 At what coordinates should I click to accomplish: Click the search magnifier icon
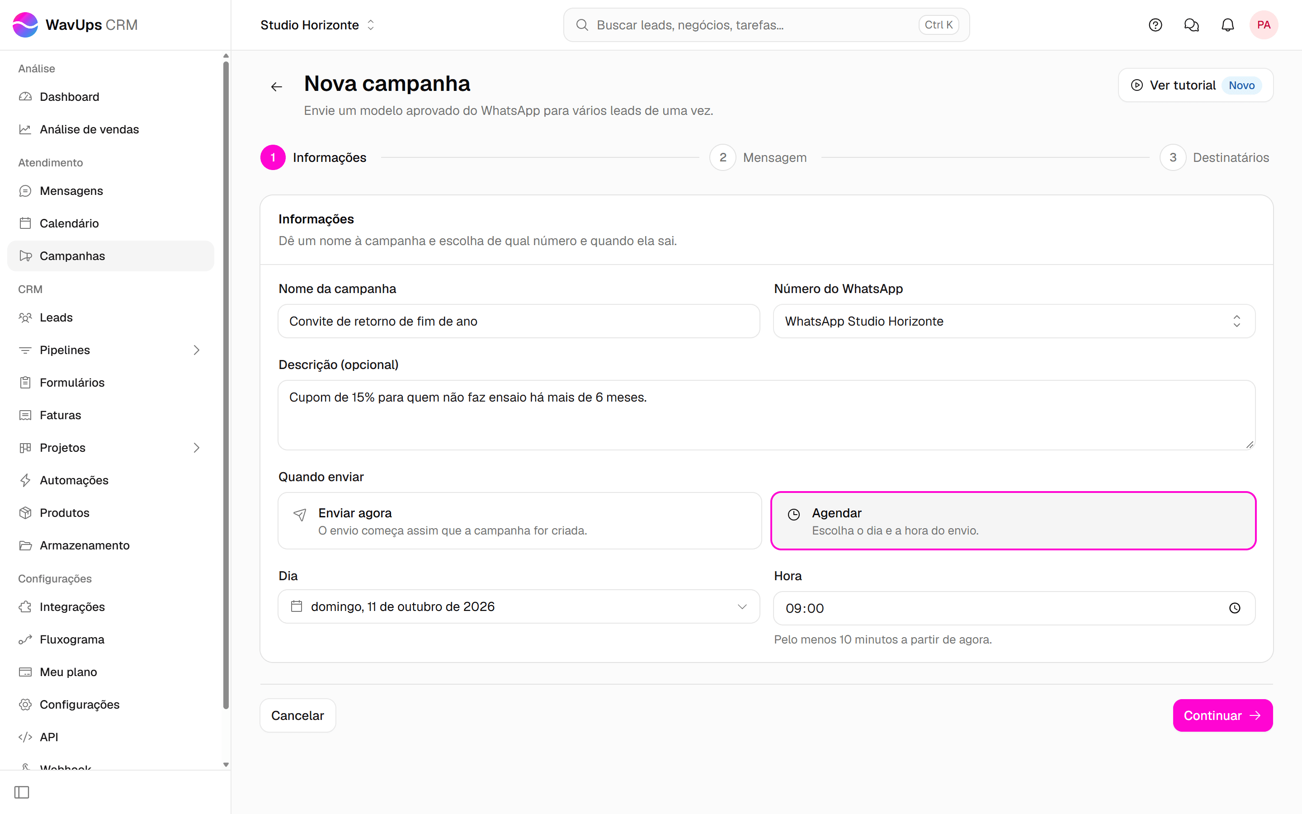(582, 25)
